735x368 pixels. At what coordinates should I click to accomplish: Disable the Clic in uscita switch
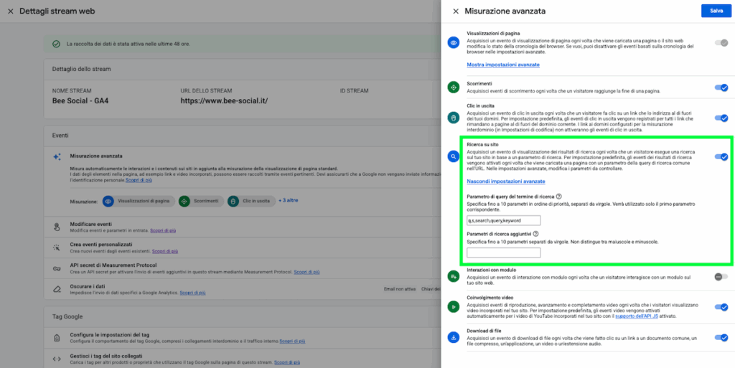click(721, 118)
